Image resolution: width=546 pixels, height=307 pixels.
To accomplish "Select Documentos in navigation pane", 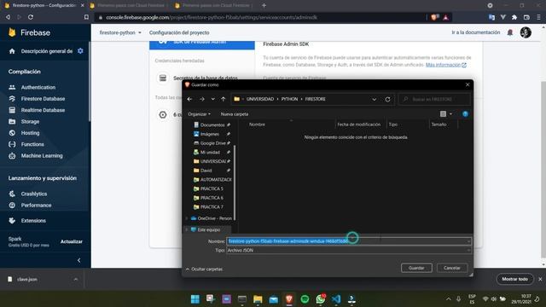I will [x=212, y=125].
